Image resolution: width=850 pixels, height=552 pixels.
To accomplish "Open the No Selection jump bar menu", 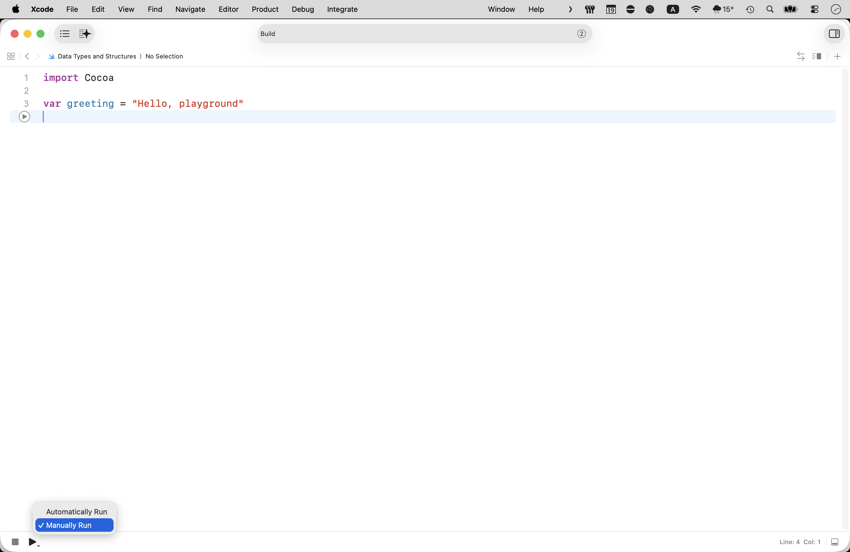I will pos(164,56).
